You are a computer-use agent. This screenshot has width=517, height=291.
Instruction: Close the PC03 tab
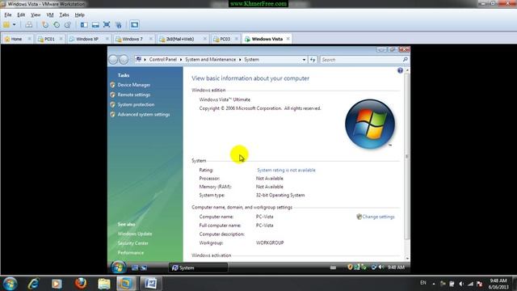click(x=237, y=39)
